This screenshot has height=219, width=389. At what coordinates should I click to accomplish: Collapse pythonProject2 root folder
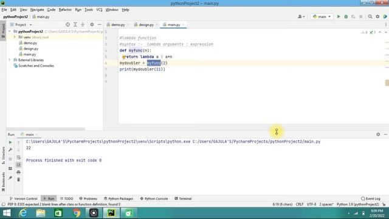click(x=10, y=32)
